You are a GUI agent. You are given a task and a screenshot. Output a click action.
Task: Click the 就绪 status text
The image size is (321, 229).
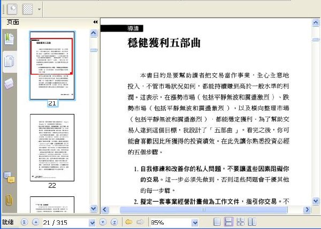click(x=8, y=222)
